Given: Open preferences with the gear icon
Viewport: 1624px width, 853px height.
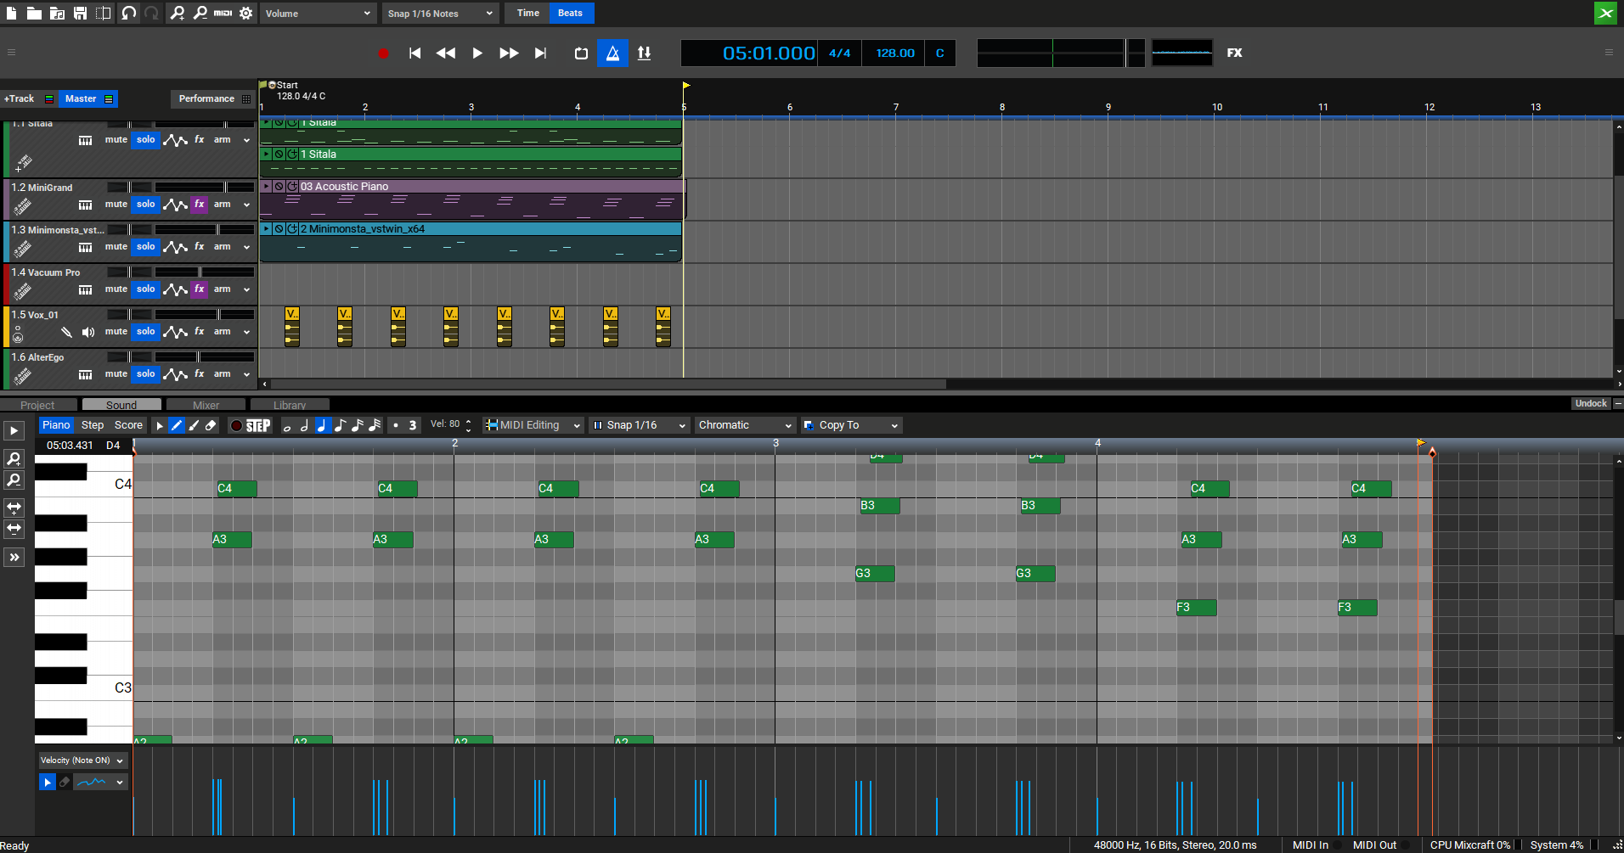Looking at the screenshot, I should pos(246,14).
